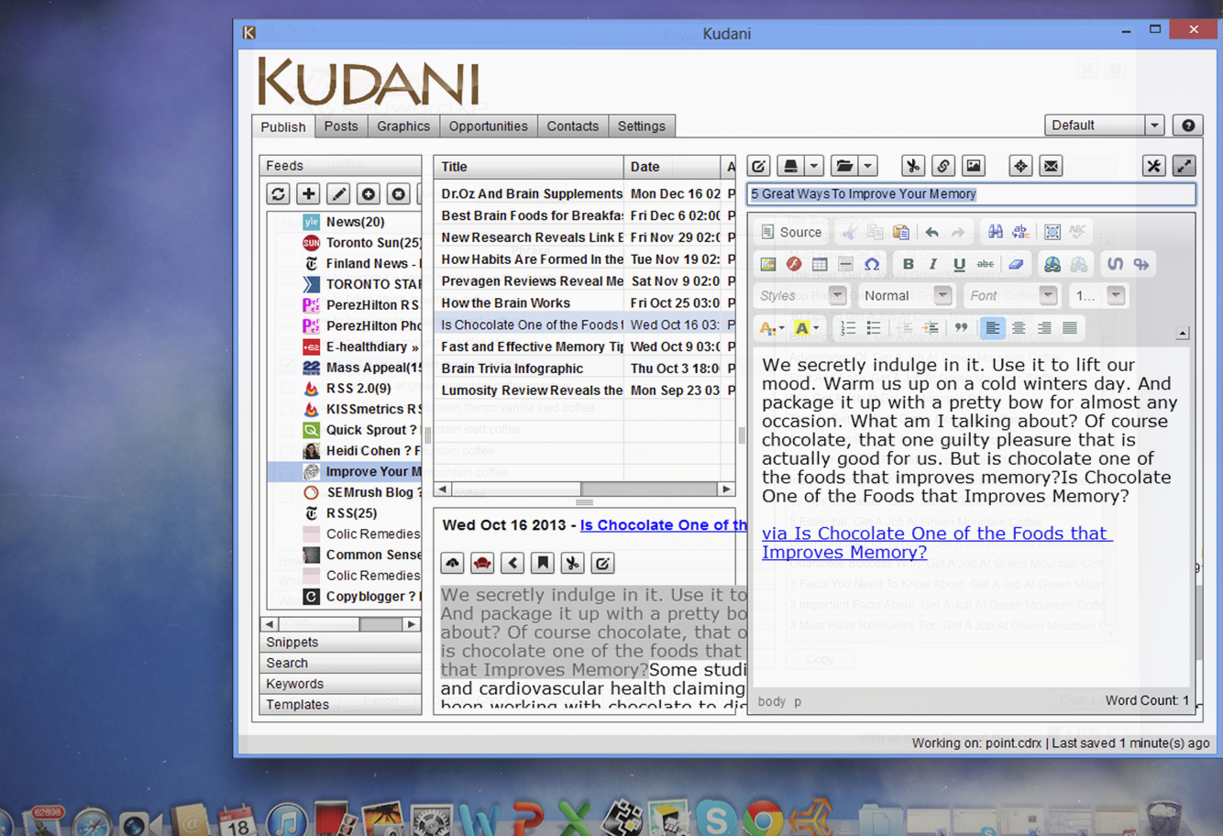Click the scissors snippet icon above the editor
This screenshot has width=1223, height=836.
(912, 166)
